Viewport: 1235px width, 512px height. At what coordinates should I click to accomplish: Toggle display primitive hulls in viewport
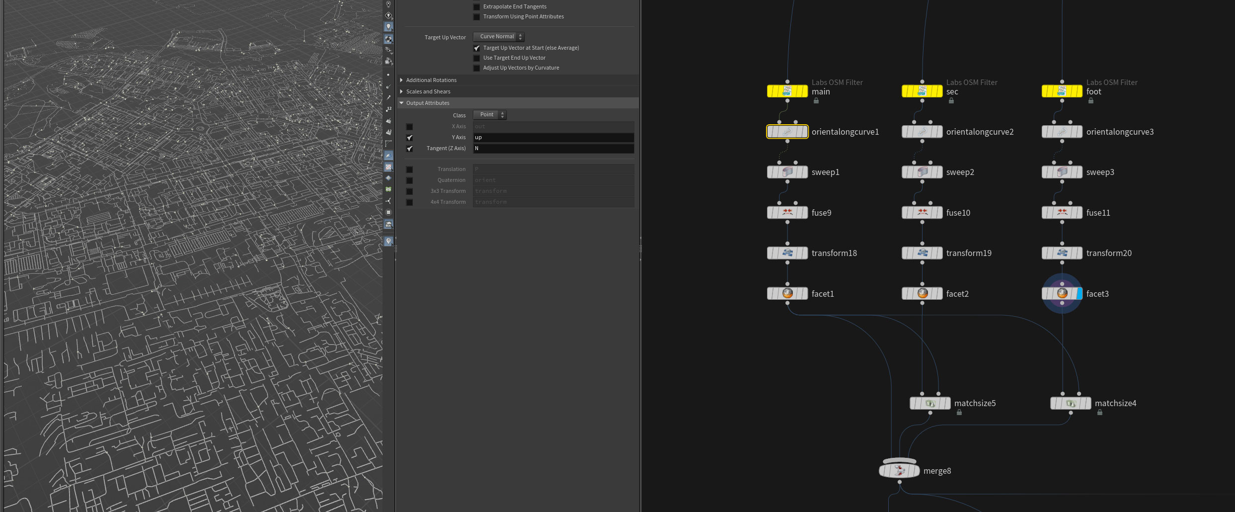[x=388, y=144]
